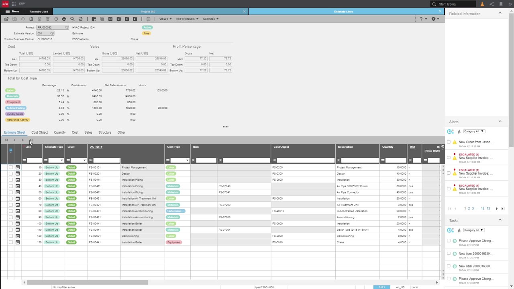Screen dimensions: 514x289
Task: Select checkbox for first Please Approve task
Action: pyautogui.click(x=449, y=241)
